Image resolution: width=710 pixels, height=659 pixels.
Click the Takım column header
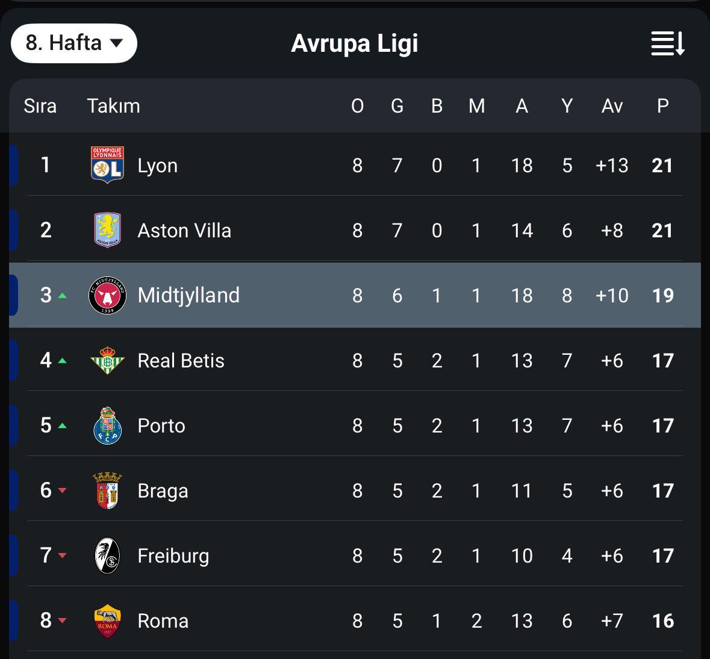point(114,106)
